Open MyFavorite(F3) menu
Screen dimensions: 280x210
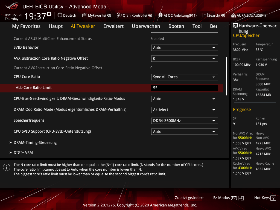(97, 15)
